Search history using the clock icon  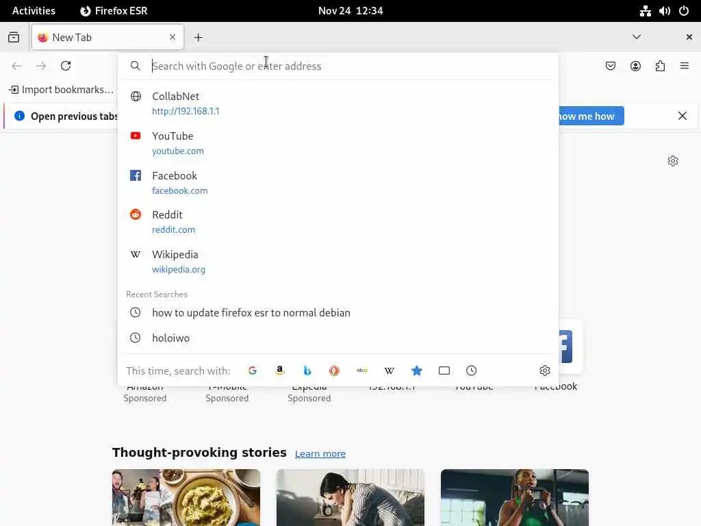coord(471,371)
